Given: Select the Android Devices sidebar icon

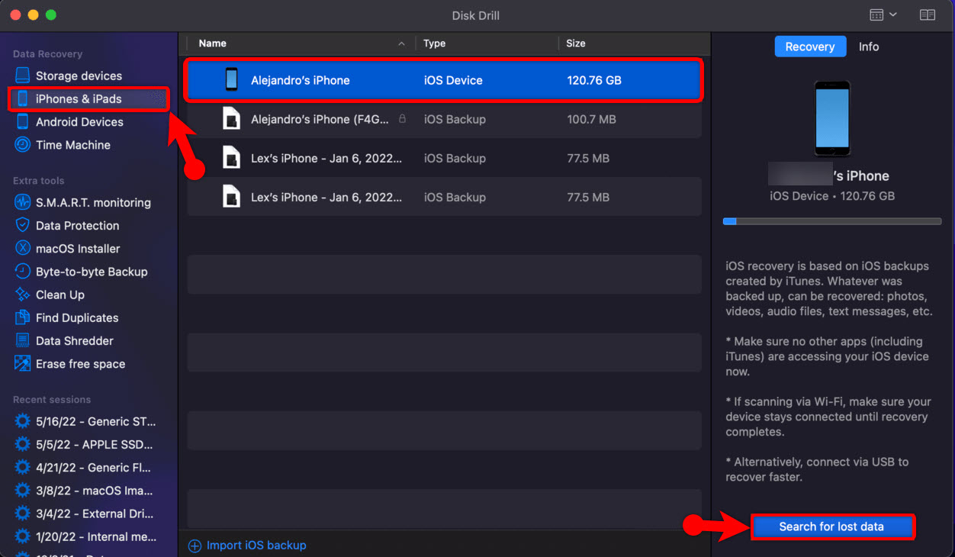Looking at the screenshot, I should pos(23,122).
